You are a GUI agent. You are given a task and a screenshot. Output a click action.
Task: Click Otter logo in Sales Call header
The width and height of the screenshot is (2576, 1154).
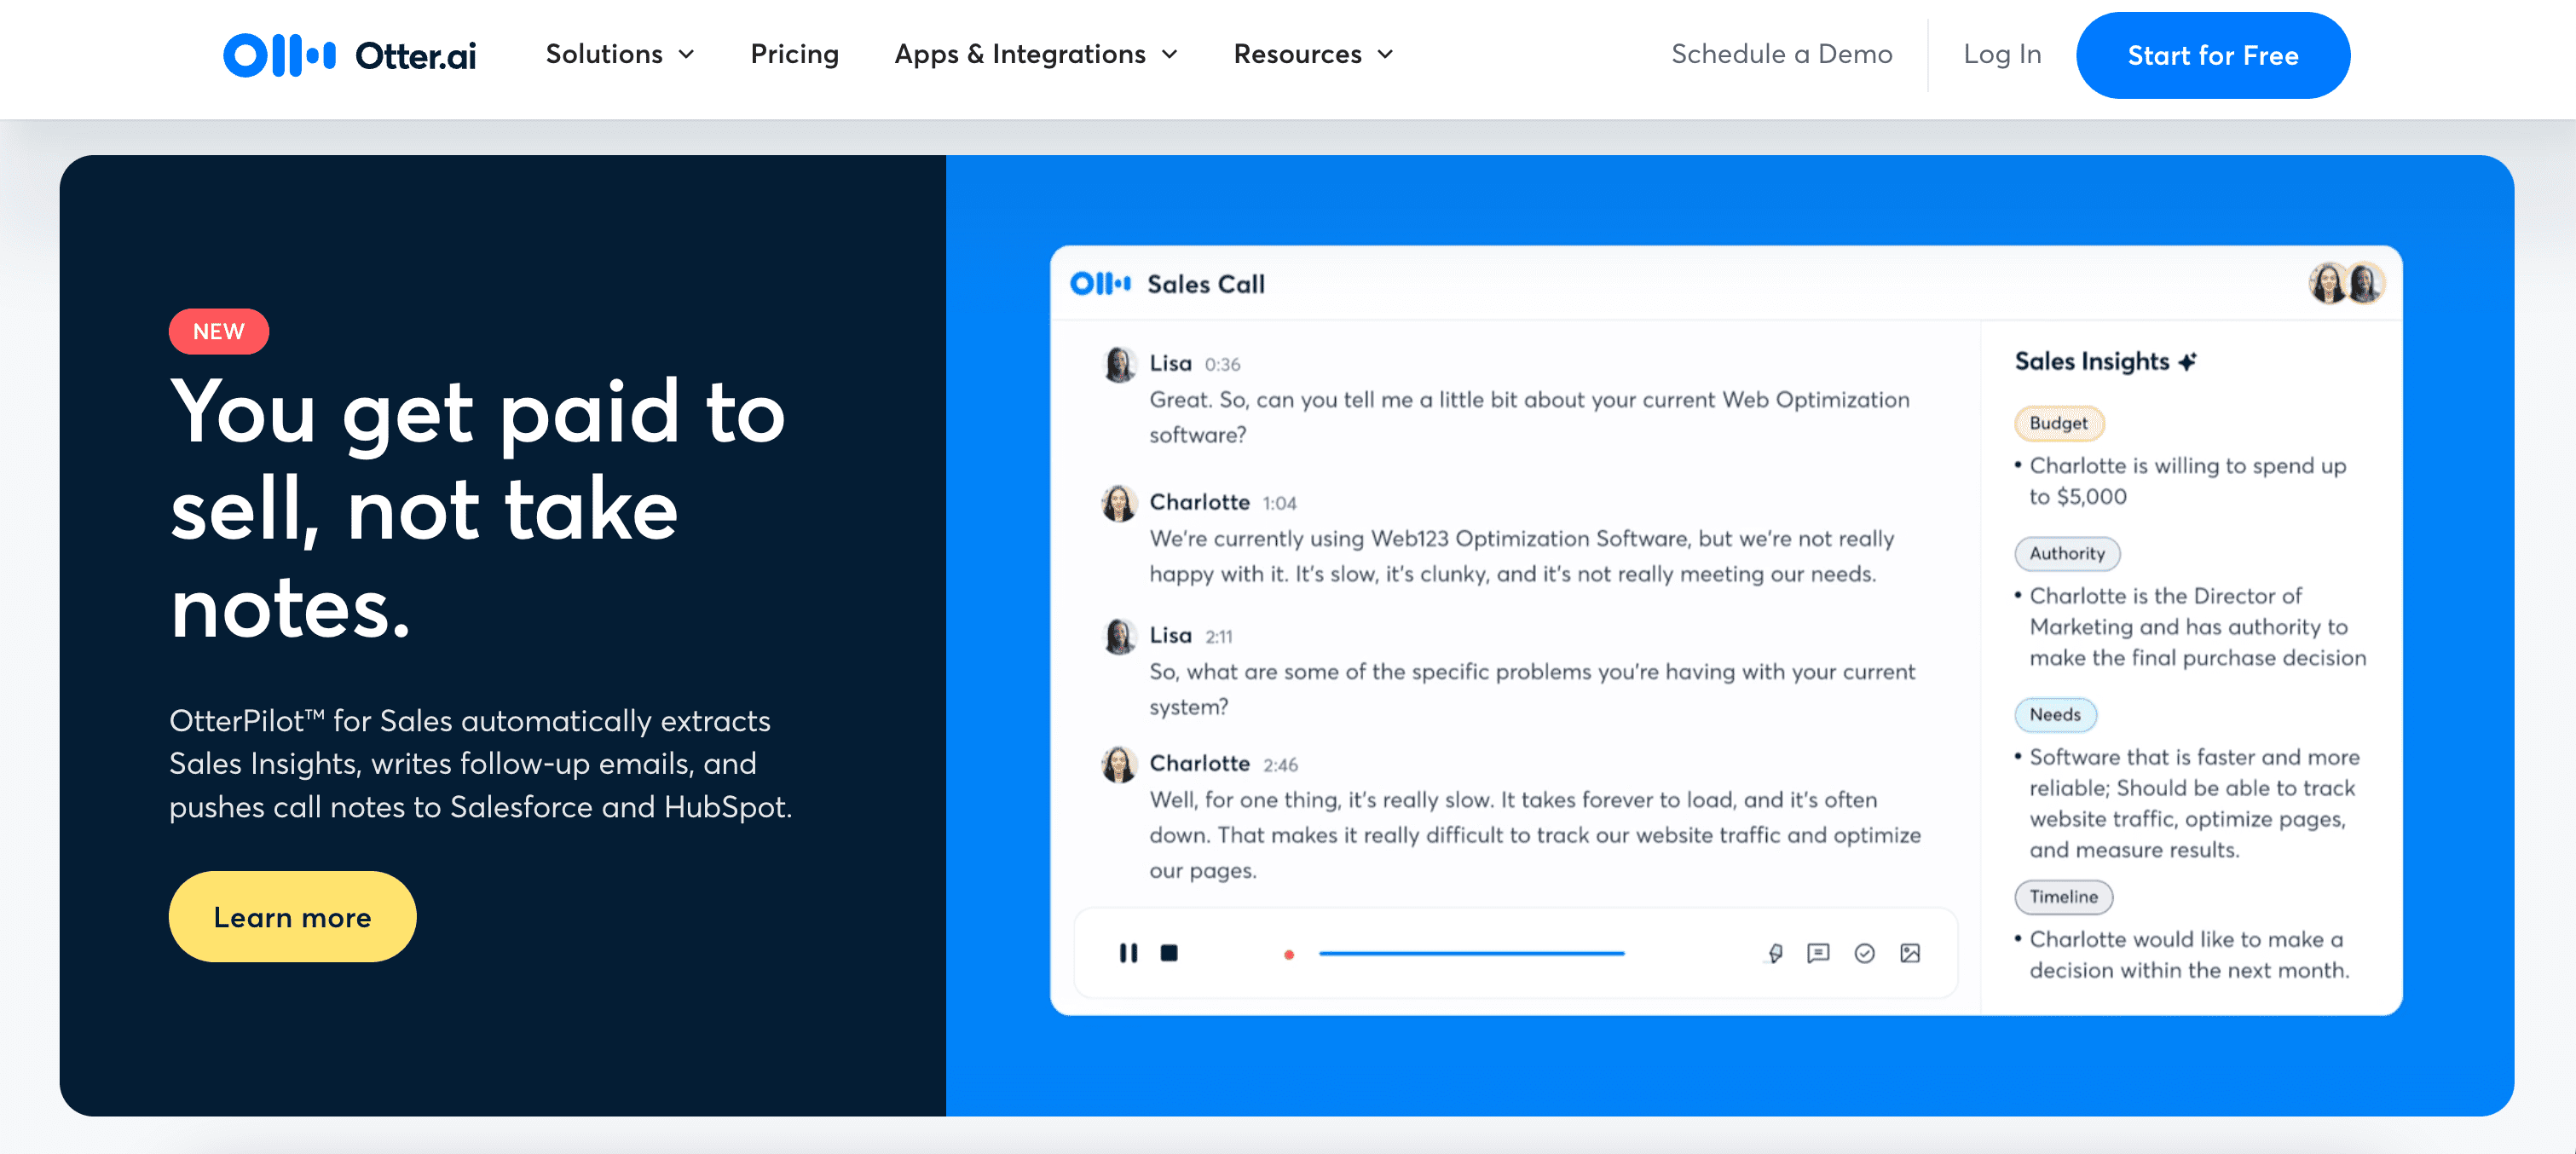point(1100,284)
